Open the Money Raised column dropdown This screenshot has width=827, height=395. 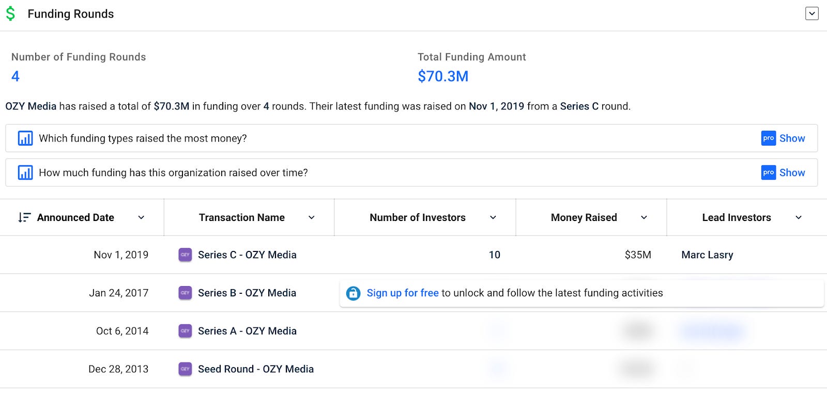[644, 217]
